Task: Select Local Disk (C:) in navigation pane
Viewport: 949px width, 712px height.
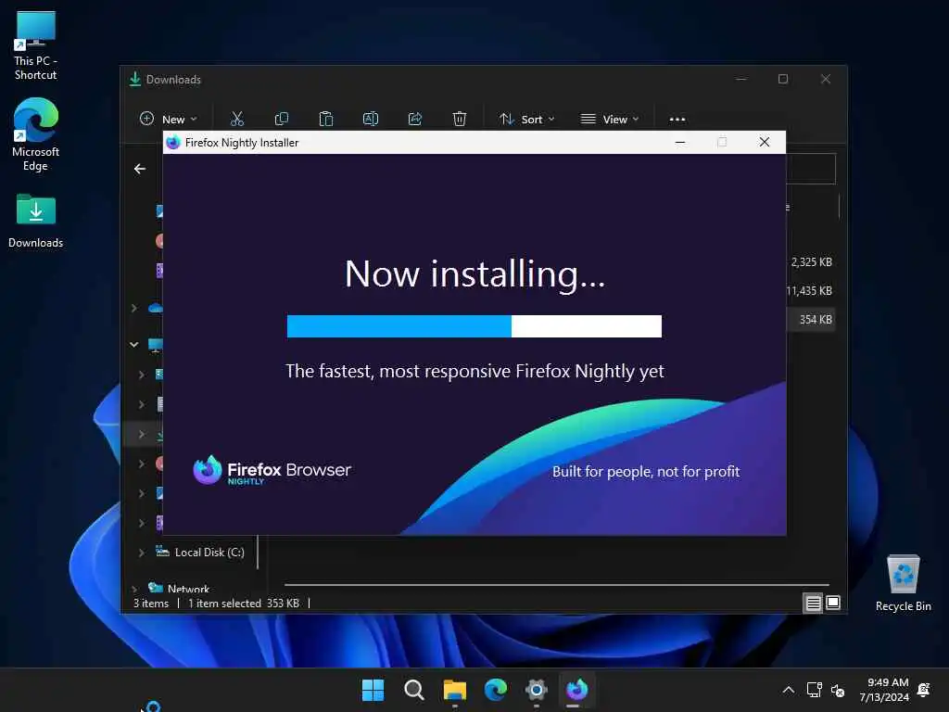Action: tap(209, 553)
